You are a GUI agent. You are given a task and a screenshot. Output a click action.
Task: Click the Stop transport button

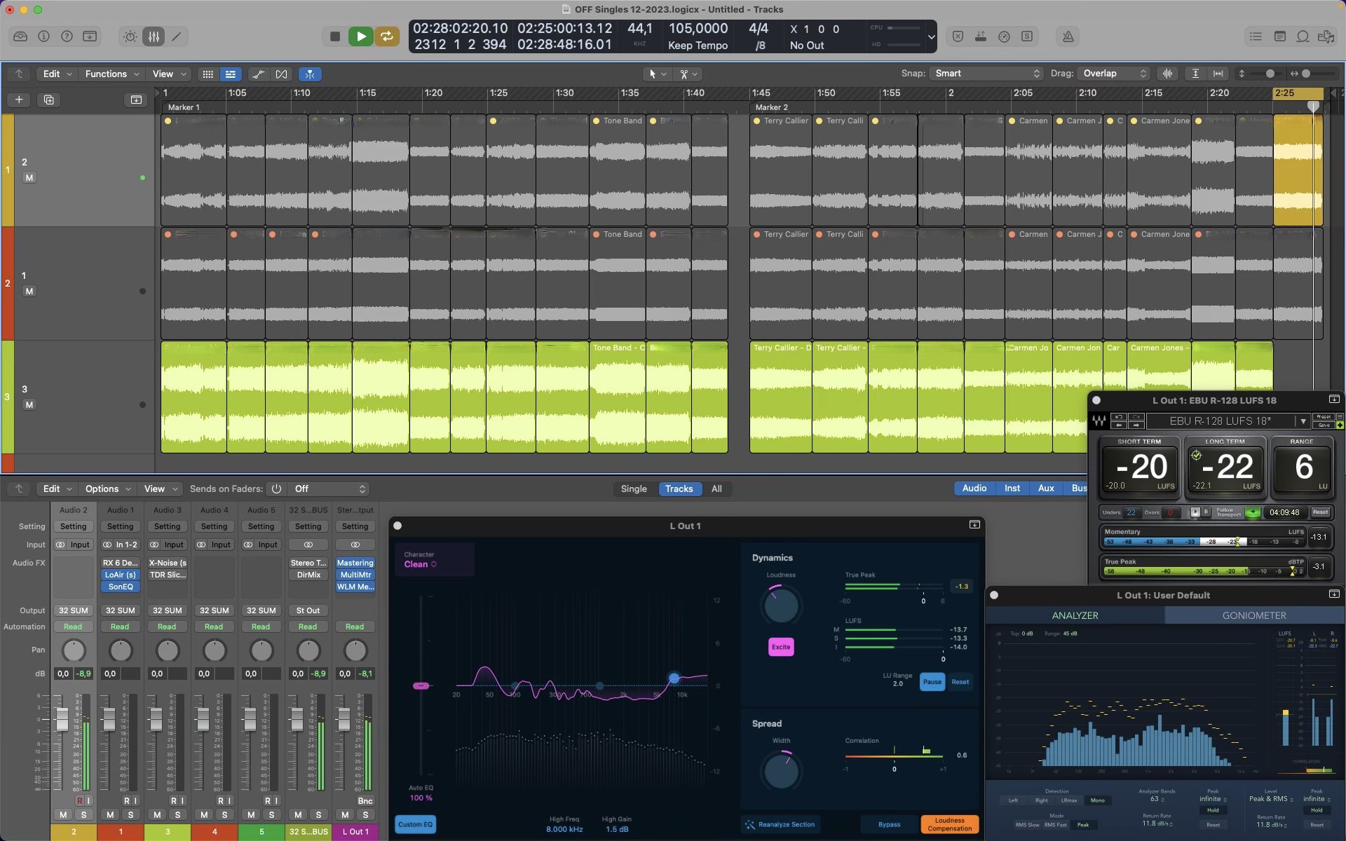coord(335,36)
